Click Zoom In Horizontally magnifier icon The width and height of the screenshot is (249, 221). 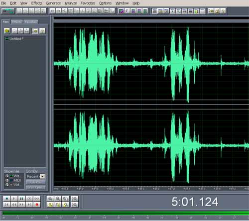tap(50, 199)
